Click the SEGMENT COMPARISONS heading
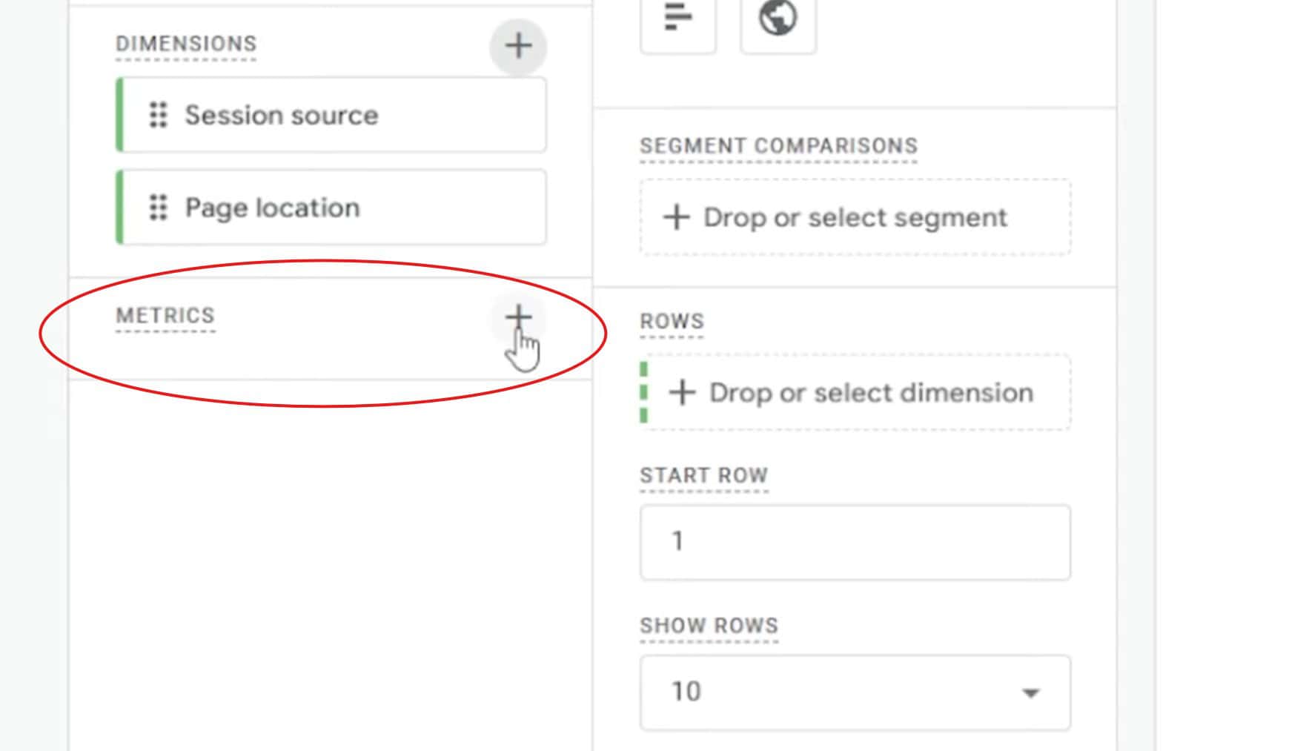The image size is (1306, 751). 779,145
